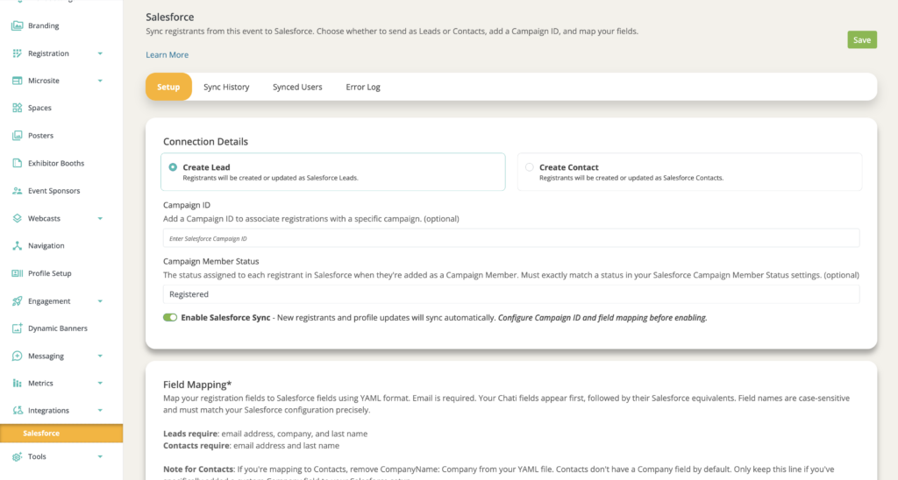Collapse the Integrations menu arrow
Image resolution: width=898 pixels, height=480 pixels.
[x=100, y=410]
